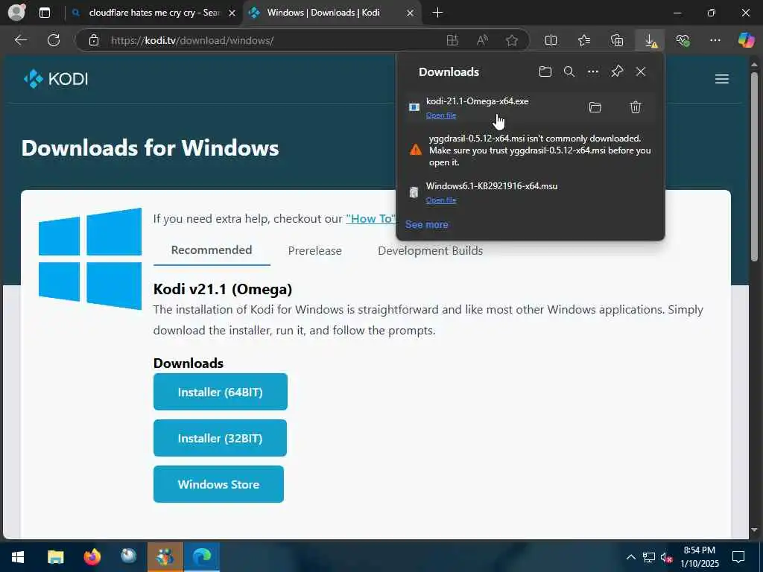Close the cloudflare search tab

(x=232, y=13)
